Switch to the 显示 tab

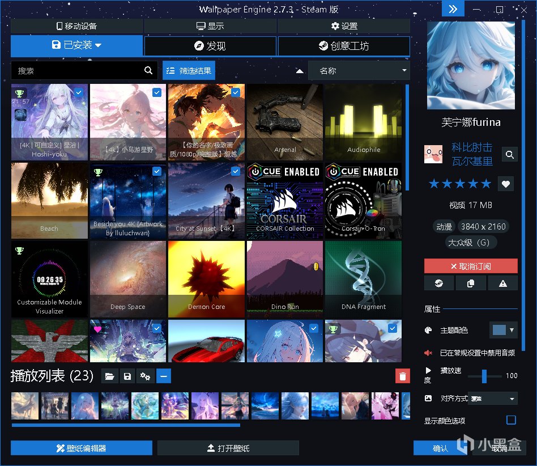[x=210, y=26]
